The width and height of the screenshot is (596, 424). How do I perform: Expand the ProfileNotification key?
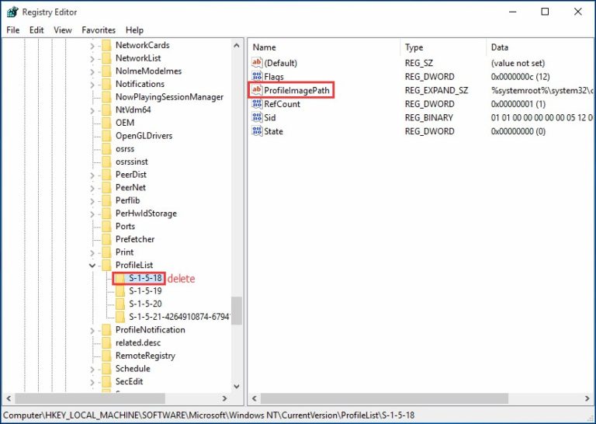tap(92, 331)
